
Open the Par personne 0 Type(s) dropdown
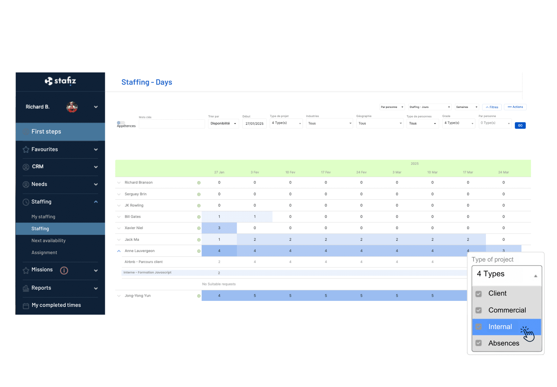(x=495, y=123)
